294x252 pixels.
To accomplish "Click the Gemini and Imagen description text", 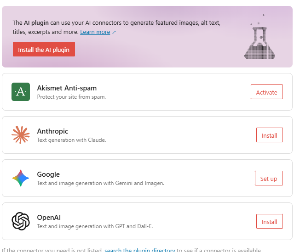I will coord(100,183).
